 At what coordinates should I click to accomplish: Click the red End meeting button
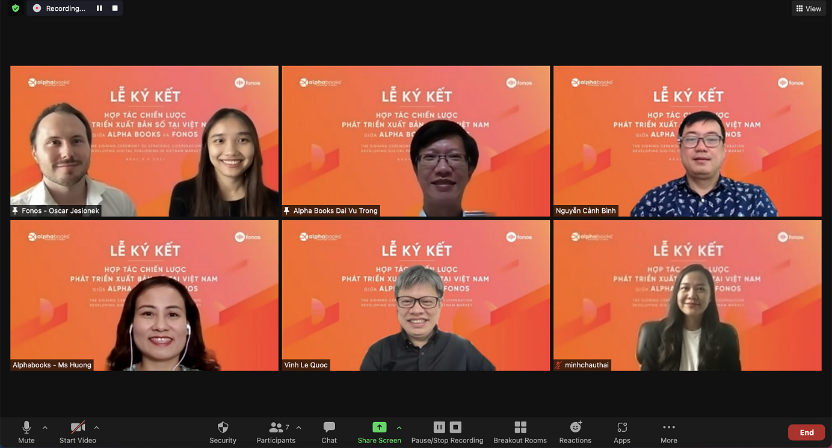pyautogui.click(x=807, y=432)
